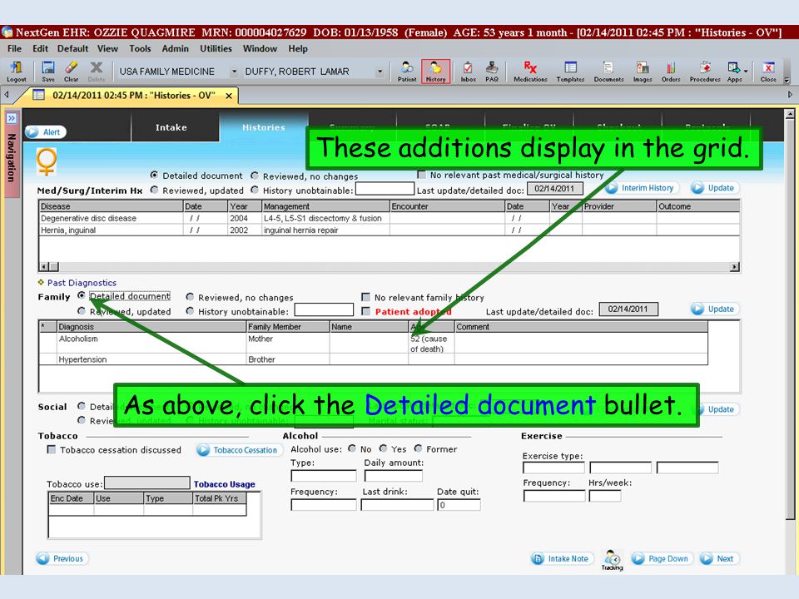Image resolution: width=799 pixels, height=599 pixels.
Task: Check the Patient adopted box
Action: [365, 310]
